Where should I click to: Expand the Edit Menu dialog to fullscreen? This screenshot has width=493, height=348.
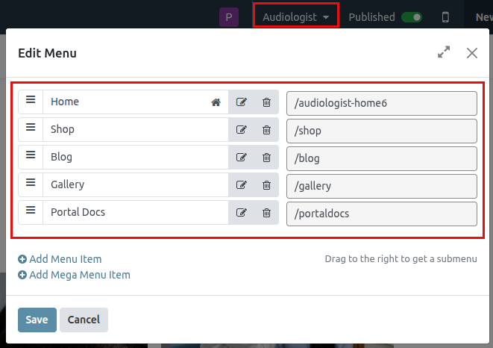[444, 52]
